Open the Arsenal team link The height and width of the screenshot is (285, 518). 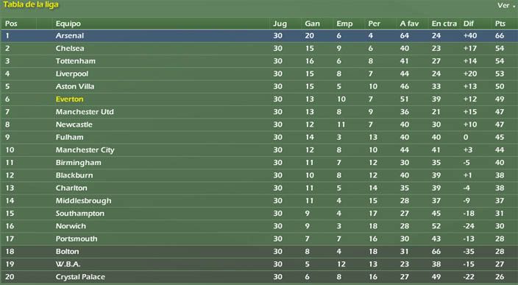click(70, 35)
